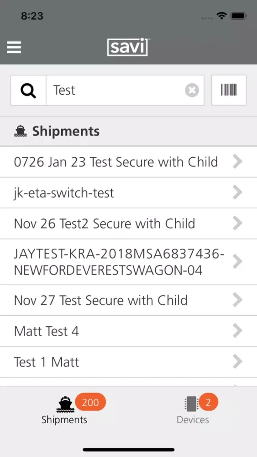Focus the search field containing Test
Viewport: 257px width, 457px height.
(x=125, y=90)
